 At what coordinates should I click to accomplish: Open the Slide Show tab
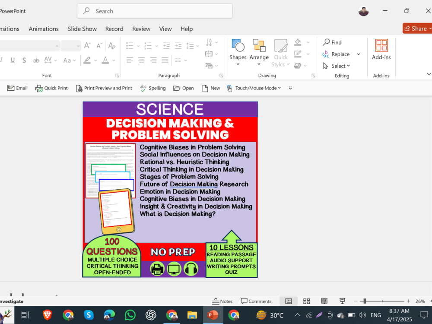82,29
